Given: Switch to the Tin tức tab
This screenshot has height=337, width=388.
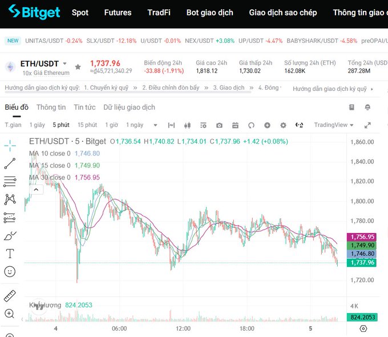Looking at the screenshot, I should coord(84,107).
